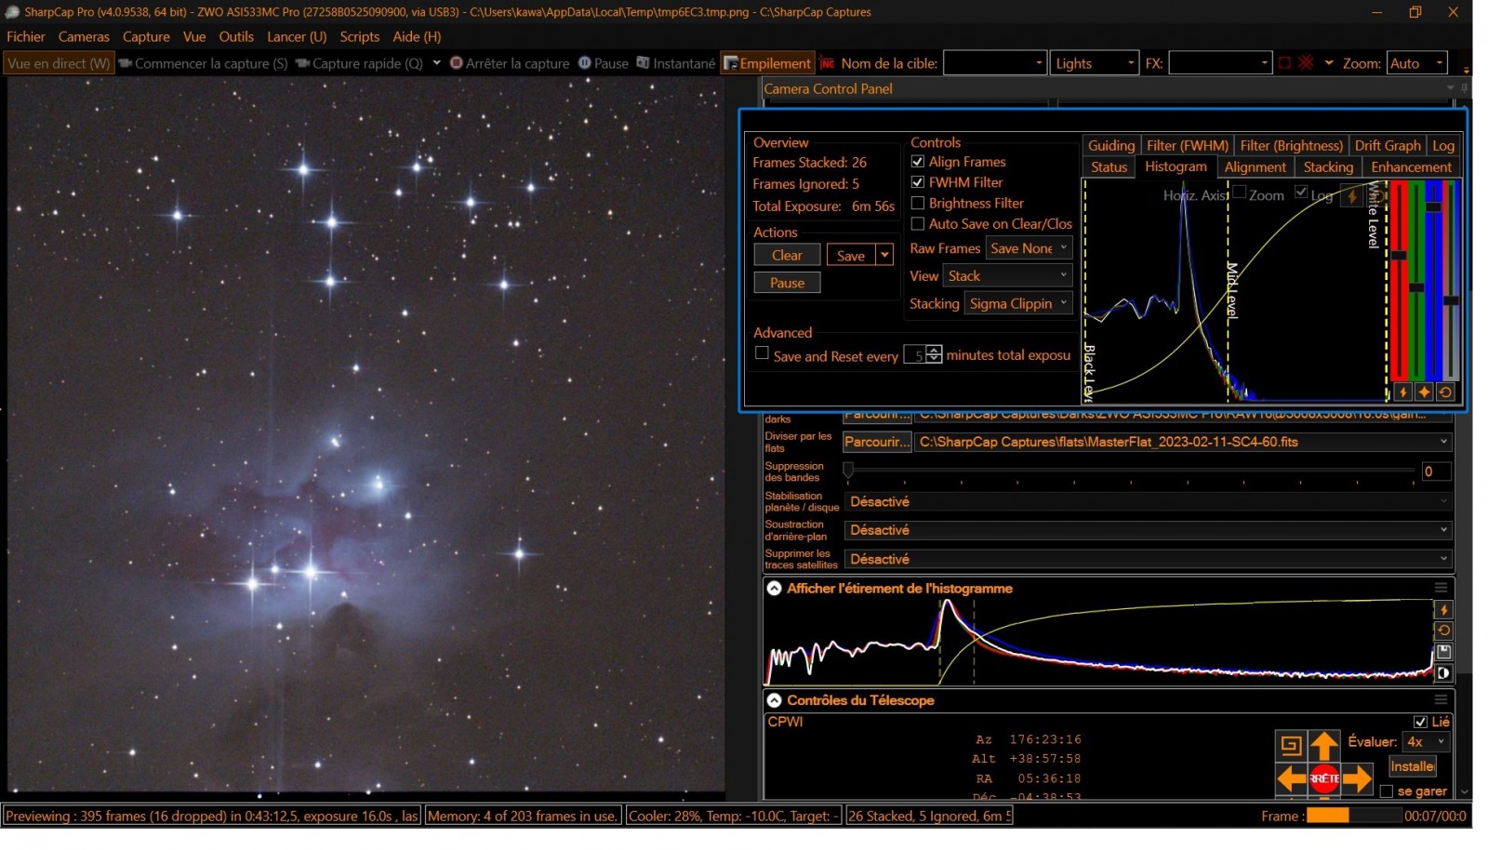Open the histogram stretch panel menu icon

click(x=1441, y=588)
